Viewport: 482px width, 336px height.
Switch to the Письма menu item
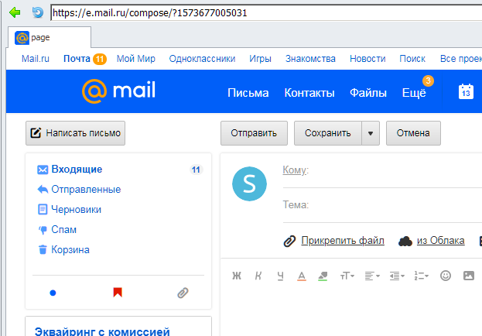(248, 93)
